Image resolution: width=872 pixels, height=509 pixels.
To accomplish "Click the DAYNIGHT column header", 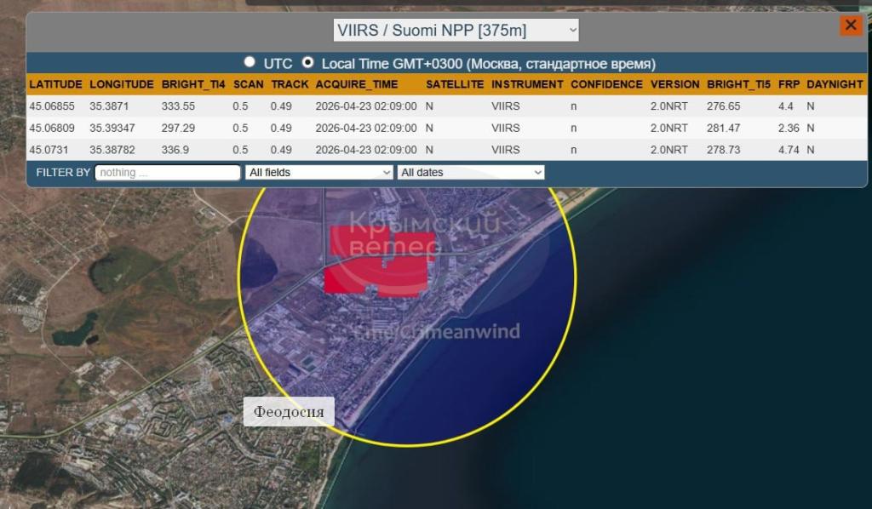I will 835,84.
